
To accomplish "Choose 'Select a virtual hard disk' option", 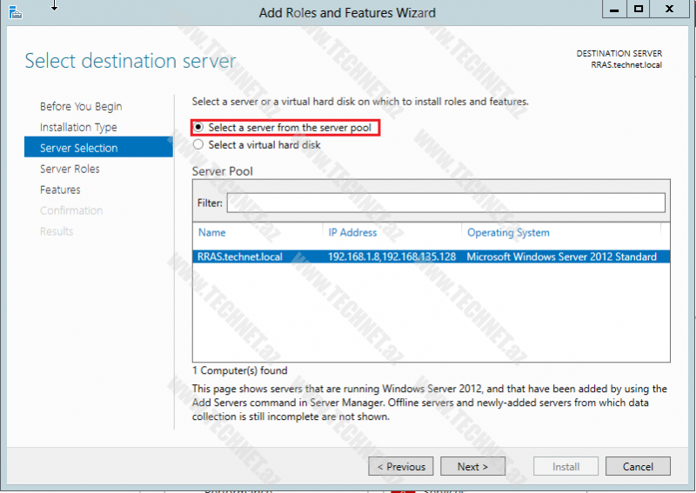I will tap(198, 145).
